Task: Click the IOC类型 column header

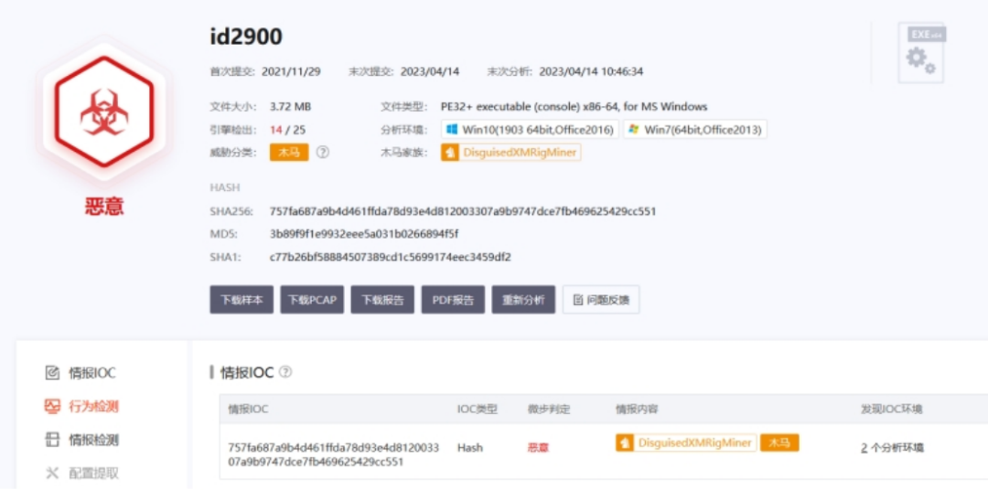Action: coord(478,410)
